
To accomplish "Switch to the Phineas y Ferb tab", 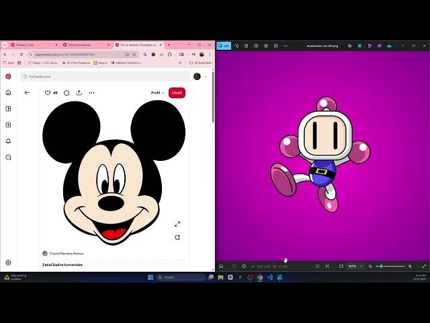I will coord(33,45).
